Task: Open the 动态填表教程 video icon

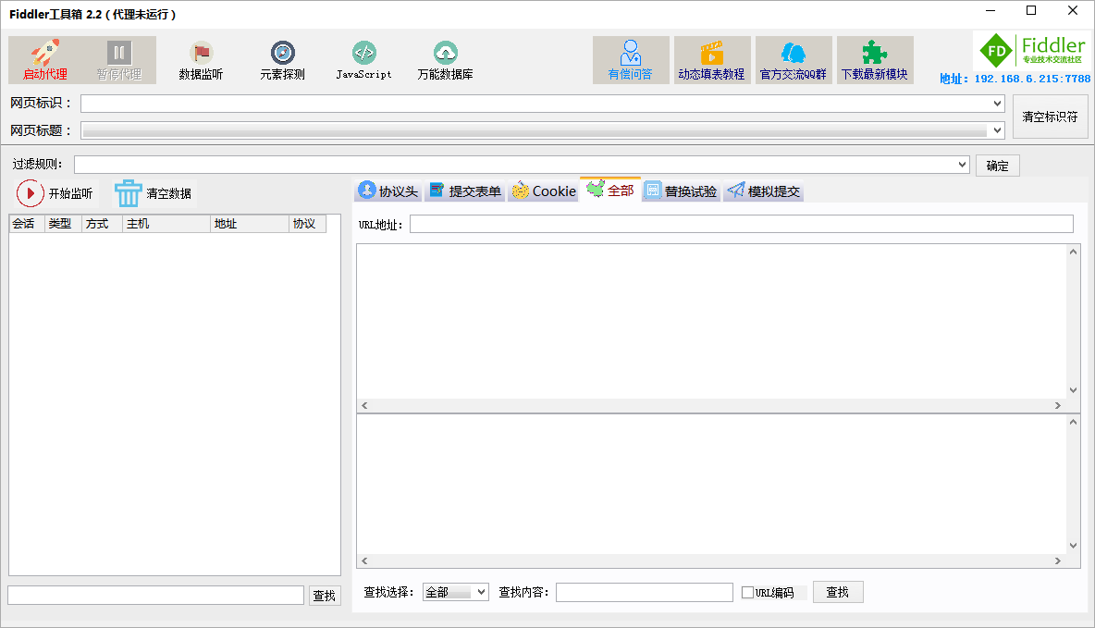Action: (x=712, y=59)
